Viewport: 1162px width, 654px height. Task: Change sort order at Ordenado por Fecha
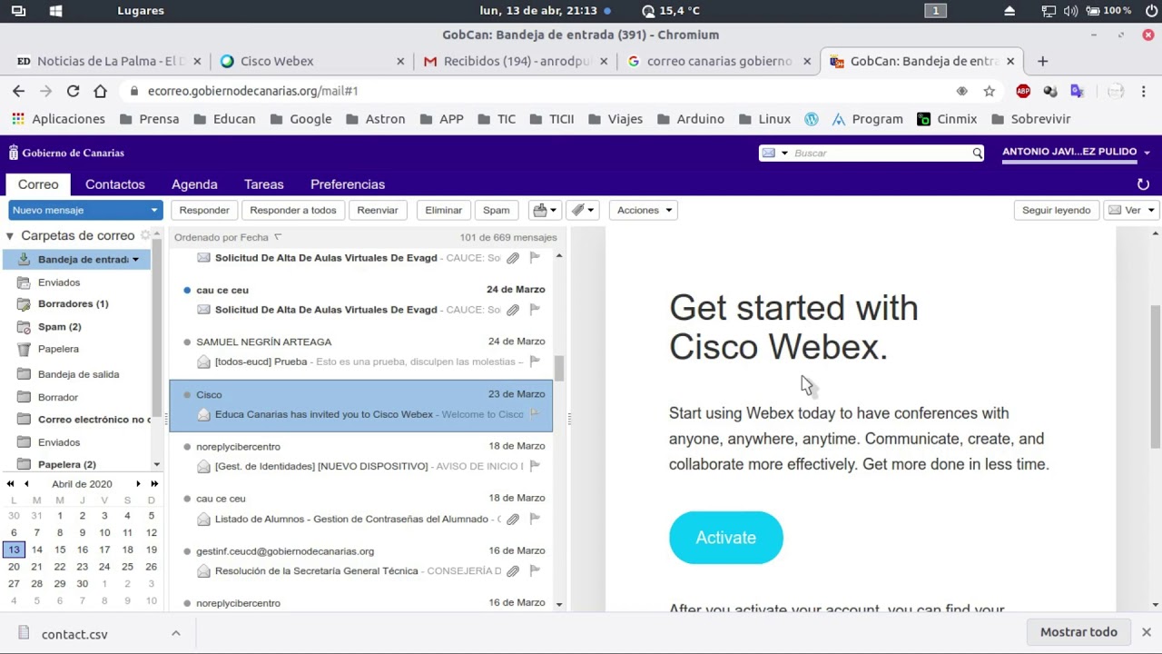click(222, 237)
